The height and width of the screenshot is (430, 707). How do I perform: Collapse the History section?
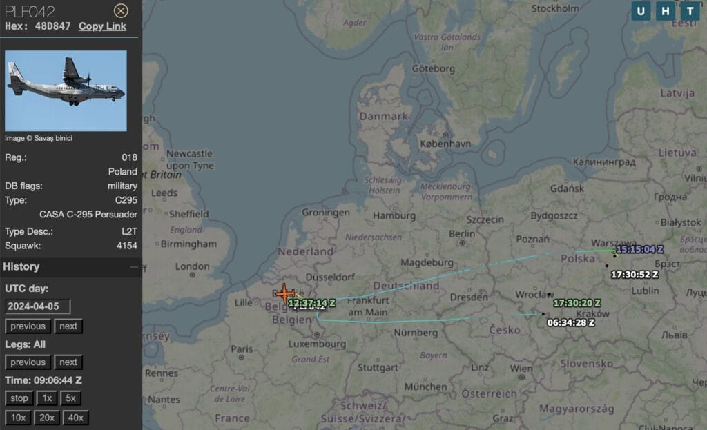(x=134, y=267)
